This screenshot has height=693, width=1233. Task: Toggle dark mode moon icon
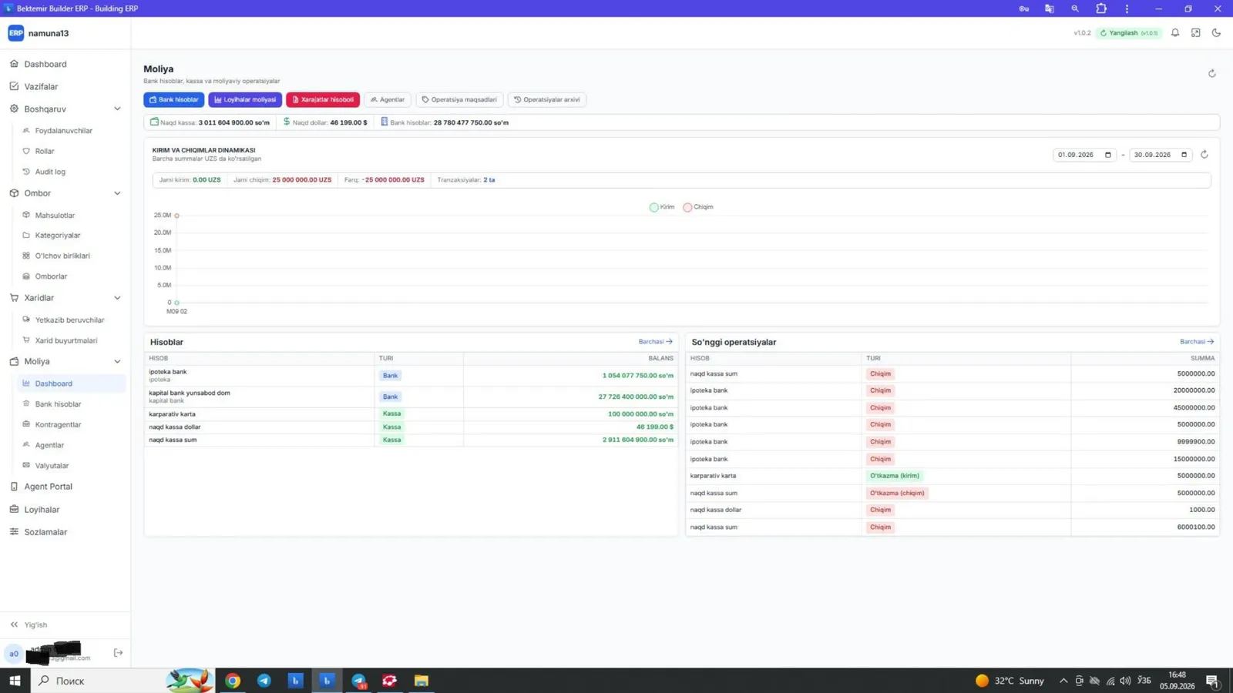pyautogui.click(x=1216, y=33)
